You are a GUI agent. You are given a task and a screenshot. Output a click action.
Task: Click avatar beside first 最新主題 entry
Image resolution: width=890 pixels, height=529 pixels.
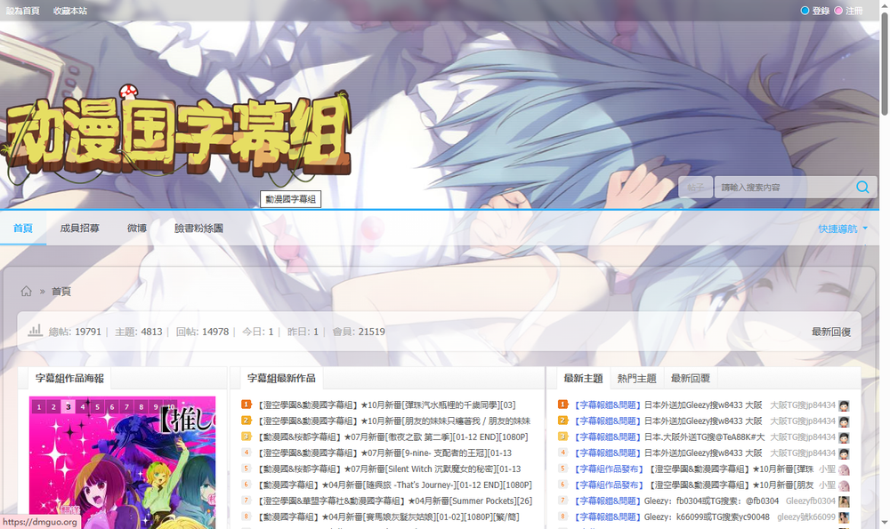coord(844,405)
